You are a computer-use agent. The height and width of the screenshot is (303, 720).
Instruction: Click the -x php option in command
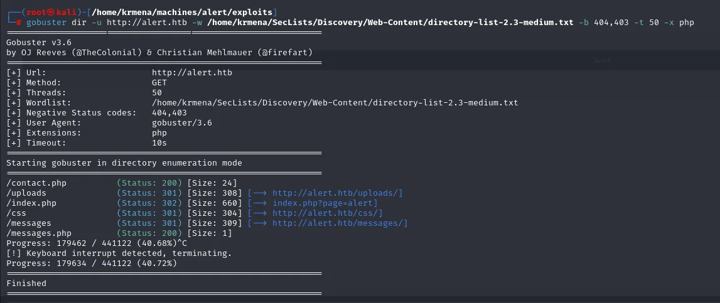pyautogui.click(x=679, y=22)
